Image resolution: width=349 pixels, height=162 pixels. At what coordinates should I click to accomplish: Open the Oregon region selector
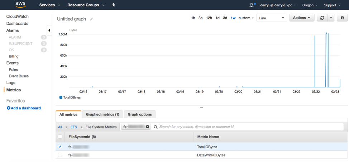tap(310, 5)
